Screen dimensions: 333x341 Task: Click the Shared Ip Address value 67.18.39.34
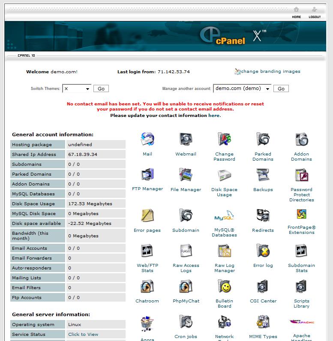tap(83, 154)
